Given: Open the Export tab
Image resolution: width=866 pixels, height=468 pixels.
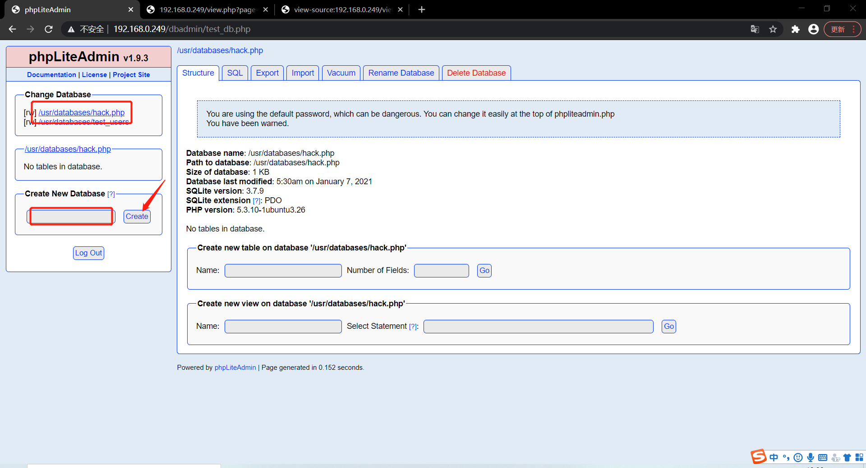Looking at the screenshot, I should pos(267,73).
